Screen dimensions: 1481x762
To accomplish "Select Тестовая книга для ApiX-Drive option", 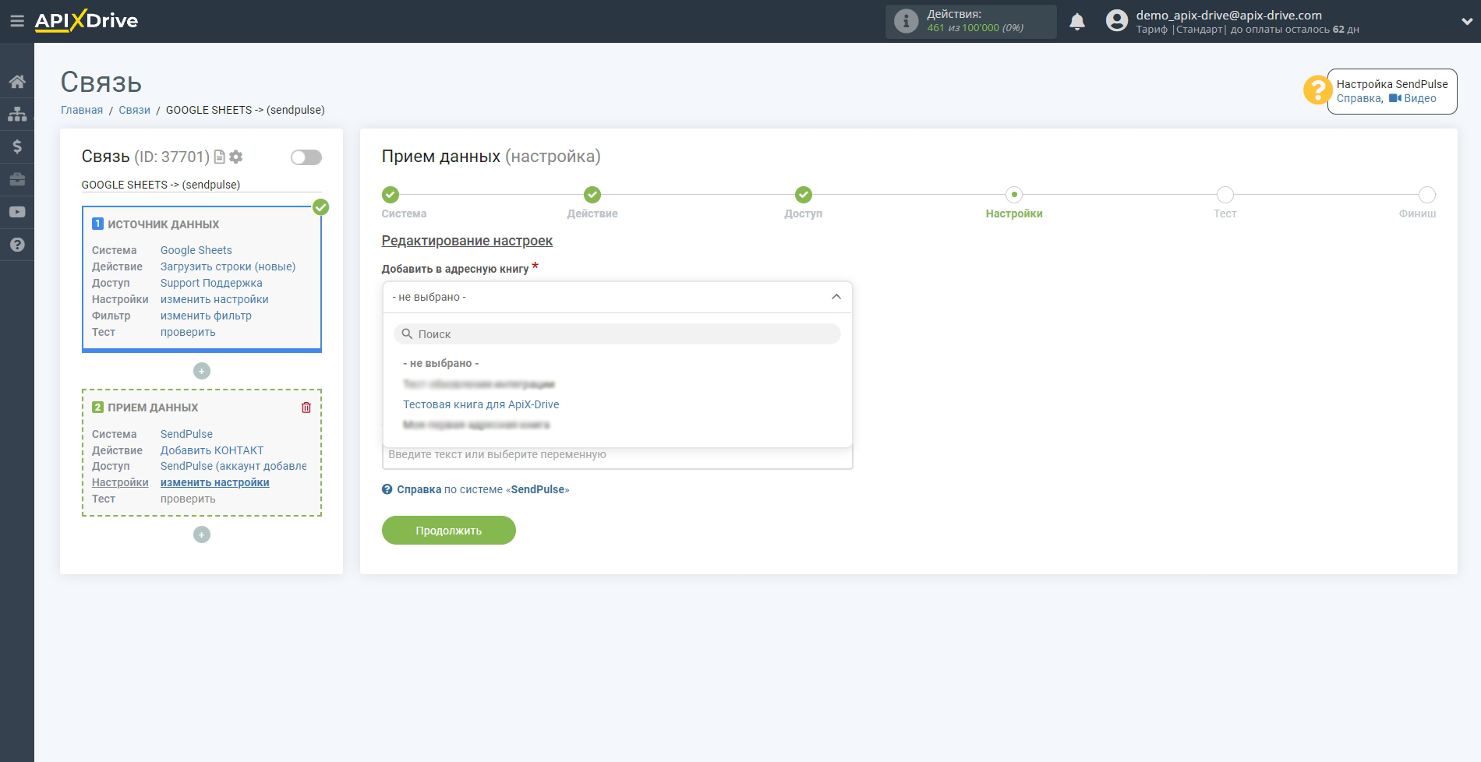I will pos(481,404).
